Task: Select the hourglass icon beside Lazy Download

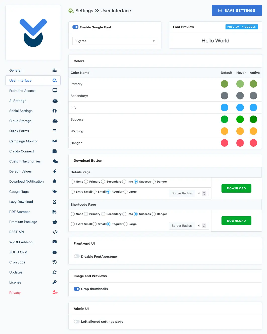Action: point(55,202)
